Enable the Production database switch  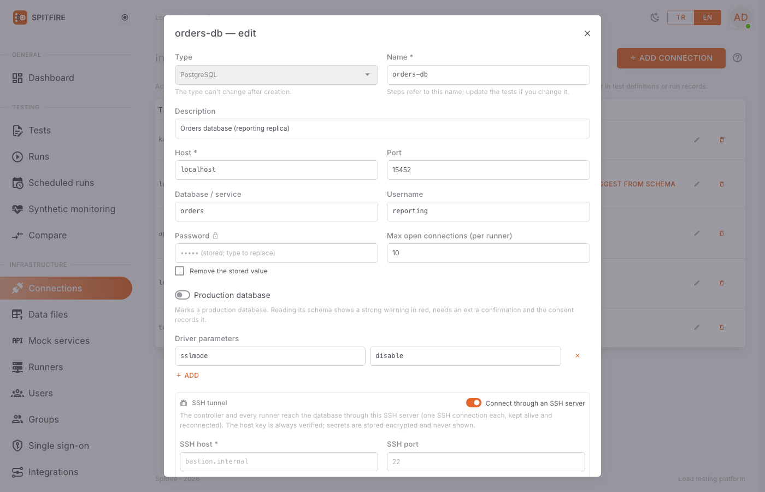(x=183, y=295)
